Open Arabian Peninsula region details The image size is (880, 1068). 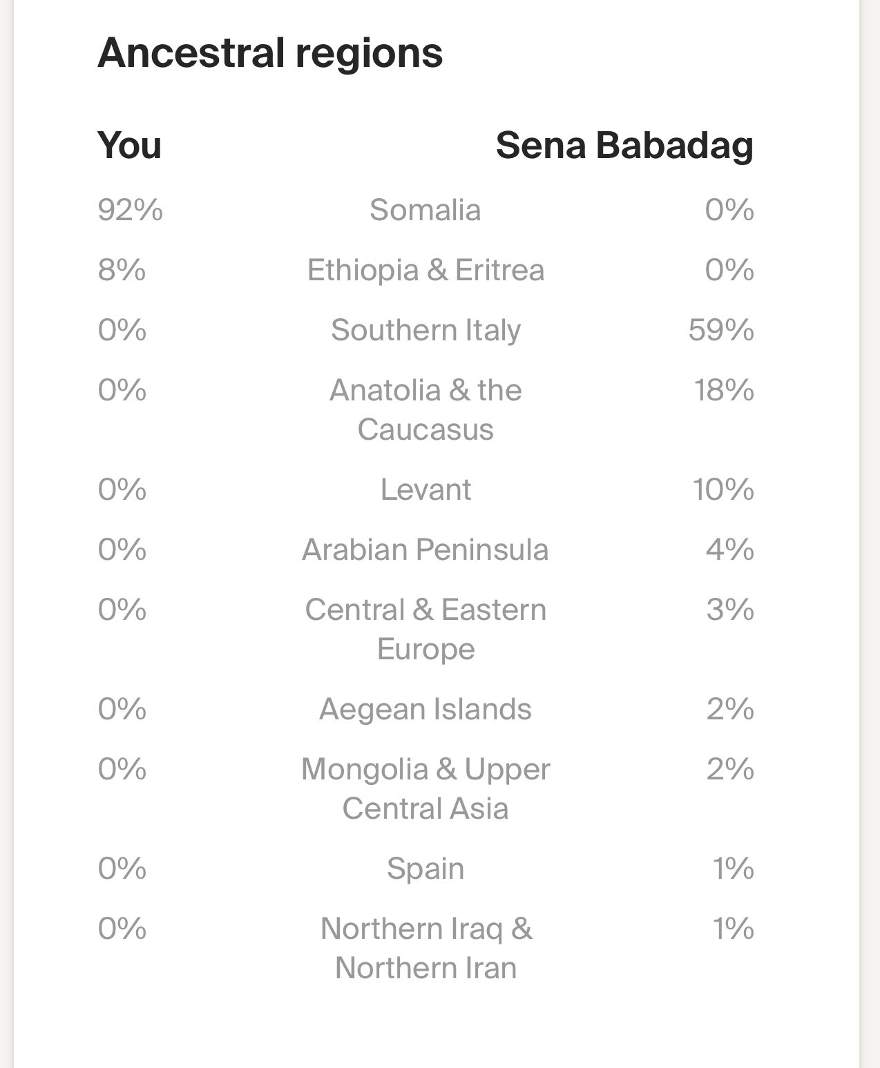tap(425, 550)
